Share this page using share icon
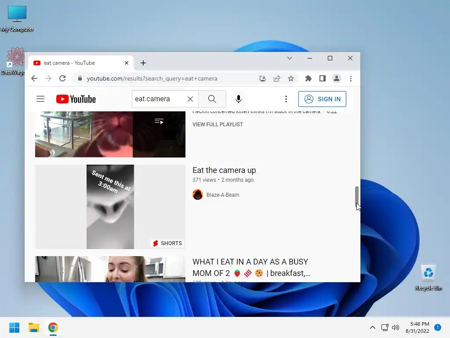 click(x=277, y=78)
